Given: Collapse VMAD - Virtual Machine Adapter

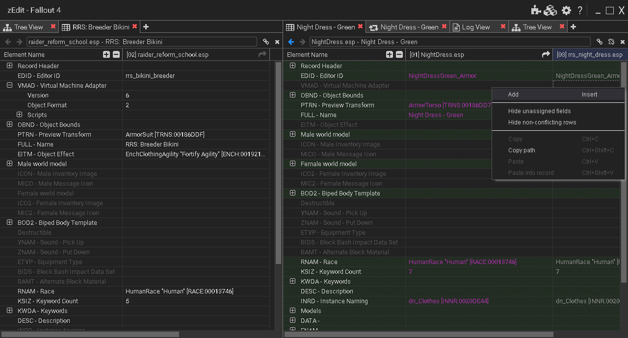Looking at the screenshot, I should tap(9, 85).
